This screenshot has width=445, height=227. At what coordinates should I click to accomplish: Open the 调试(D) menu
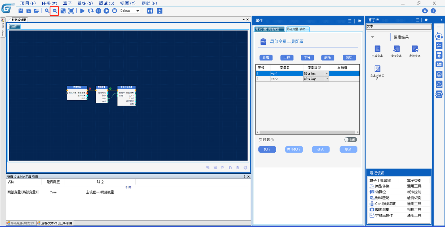tap(107, 3)
